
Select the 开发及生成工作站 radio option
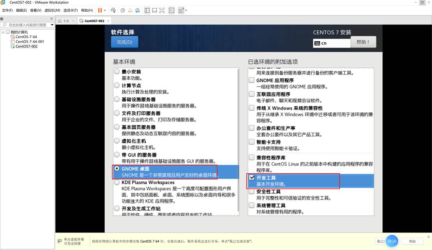point(117,208)
